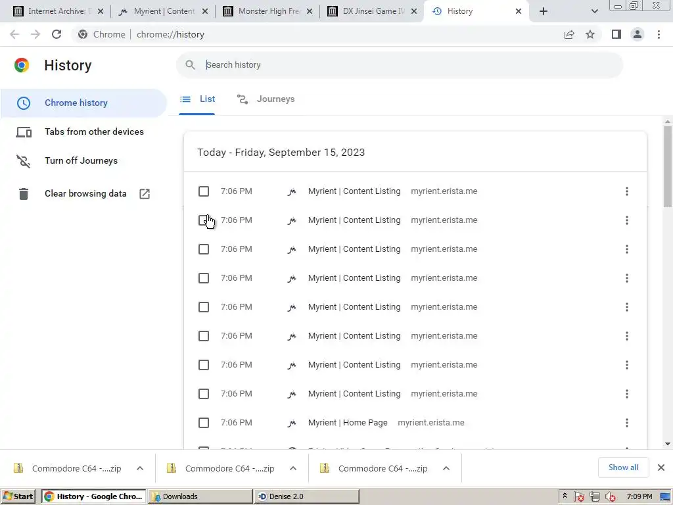Screen dimensions: 673x505
Task: Click the search magnifier icon
Action: tap(190, 65)
